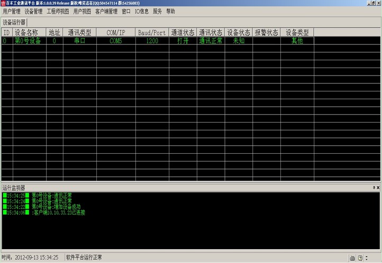Screen dimensions: 382x263
Task: Click the 通讯类型 column header
Action: 80,32
